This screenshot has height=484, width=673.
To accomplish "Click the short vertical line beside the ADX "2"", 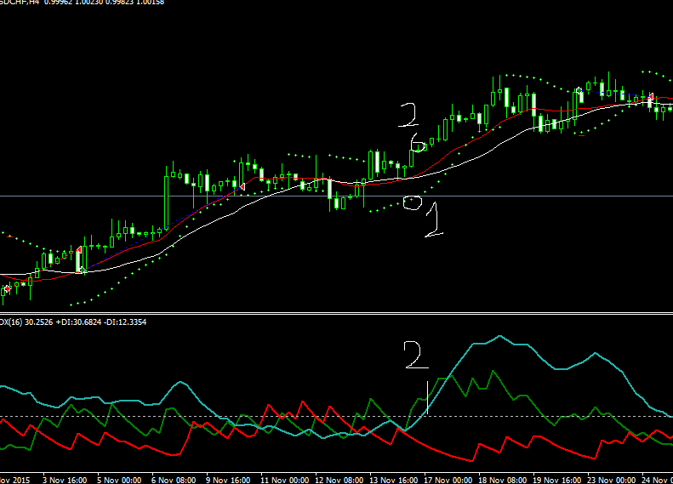I will 426,398.
